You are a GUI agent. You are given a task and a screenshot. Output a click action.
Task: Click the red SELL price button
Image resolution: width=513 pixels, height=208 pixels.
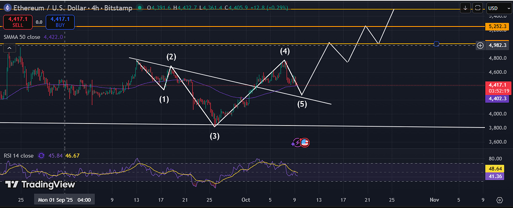click(17, 21)
